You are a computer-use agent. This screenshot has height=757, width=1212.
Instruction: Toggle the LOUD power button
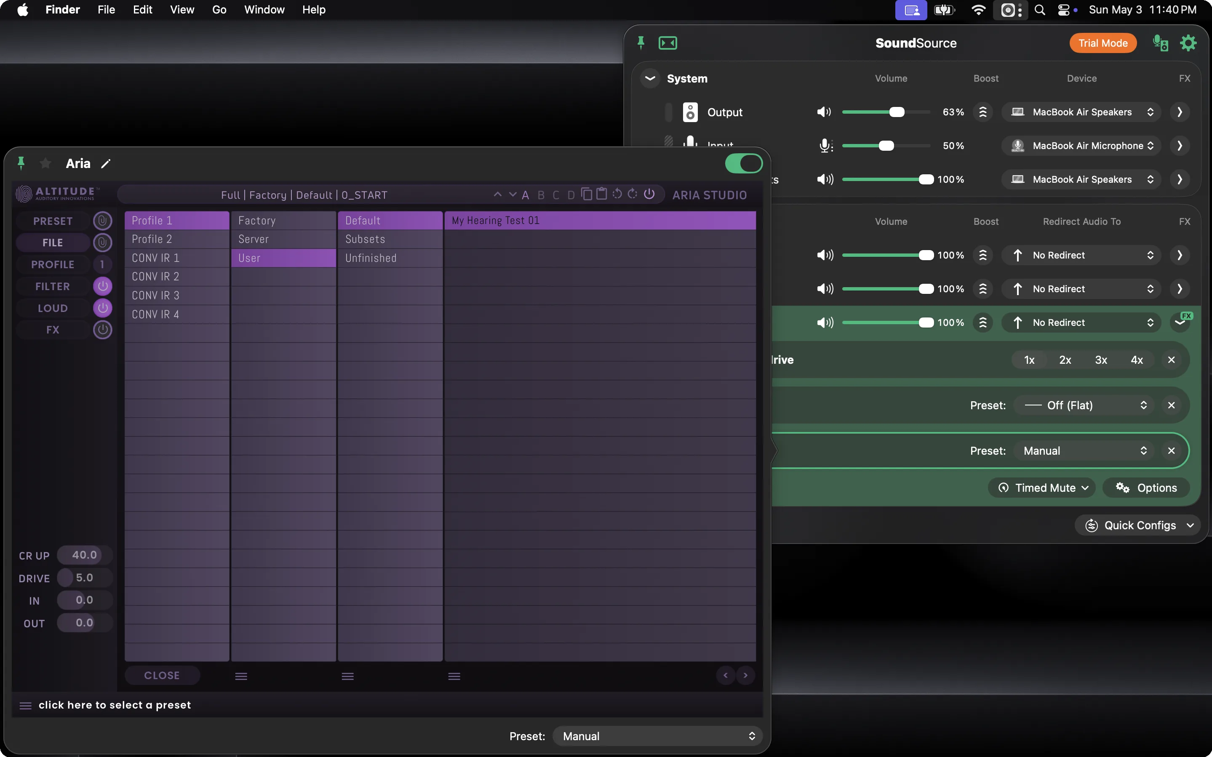[103, 308]
